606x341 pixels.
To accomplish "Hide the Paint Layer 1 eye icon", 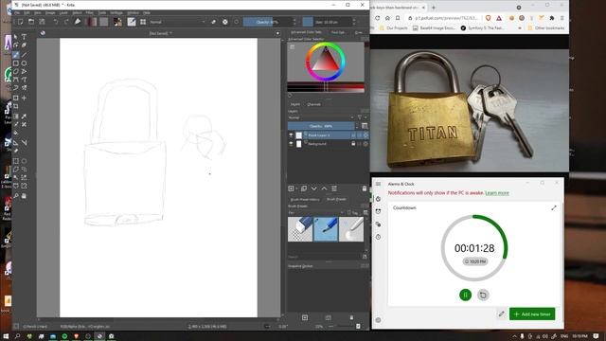I will tap(291, 135).
